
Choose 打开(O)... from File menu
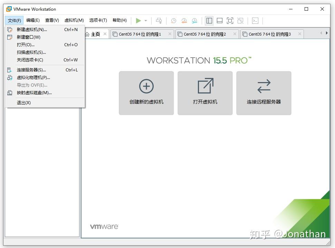(45, 45)
